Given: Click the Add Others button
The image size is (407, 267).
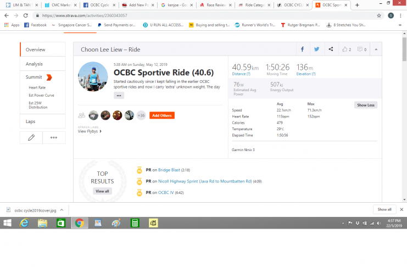Looking at the screenshot, I should click(162, 115).
